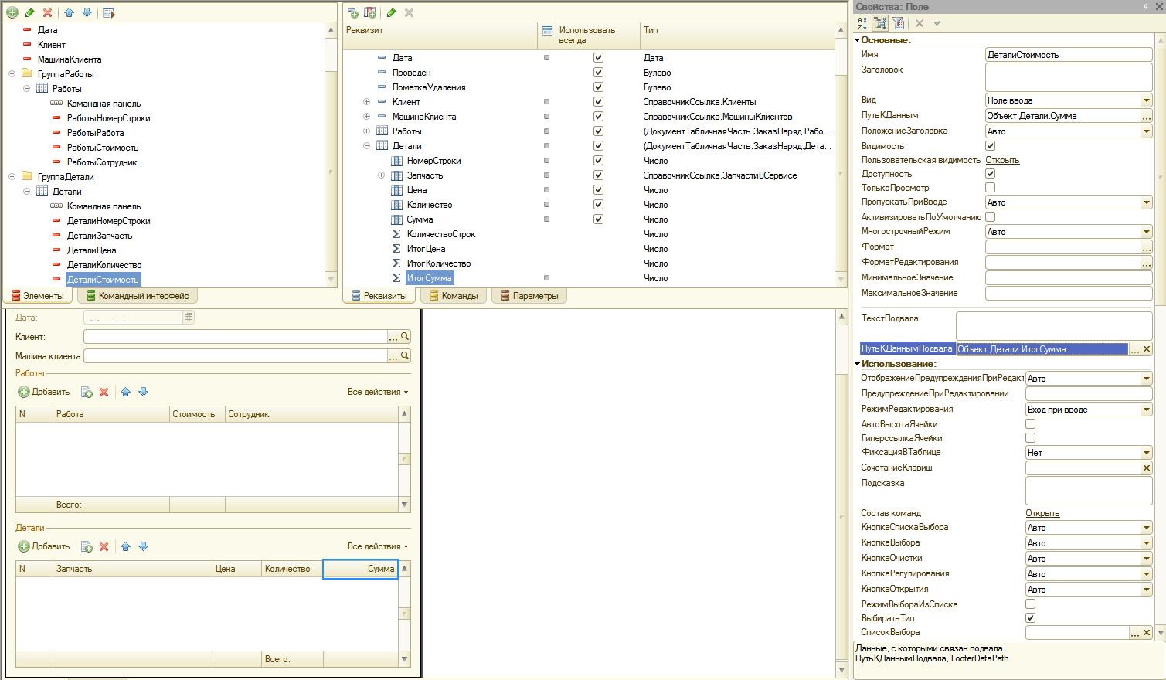Collapse the ГруппаРаботы node in the elements tree

12,74
